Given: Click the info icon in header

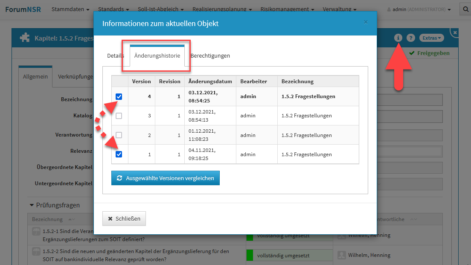Looking at the screenshot, I should pyautogui.click(x=398, y=38).
